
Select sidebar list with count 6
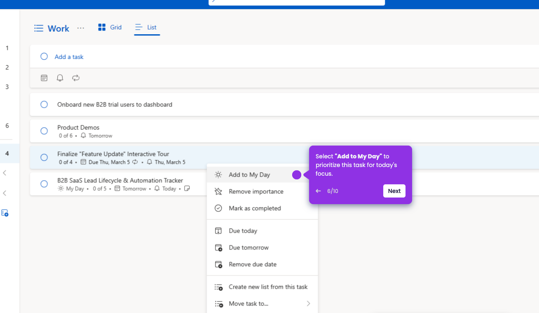7,126
